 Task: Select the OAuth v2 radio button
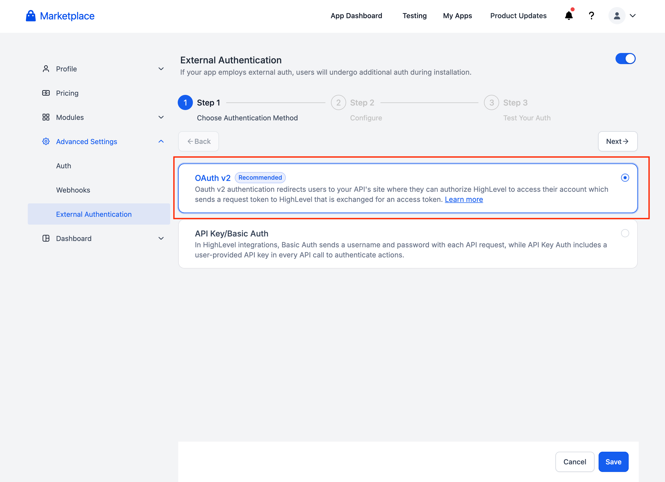pos(625,178)
